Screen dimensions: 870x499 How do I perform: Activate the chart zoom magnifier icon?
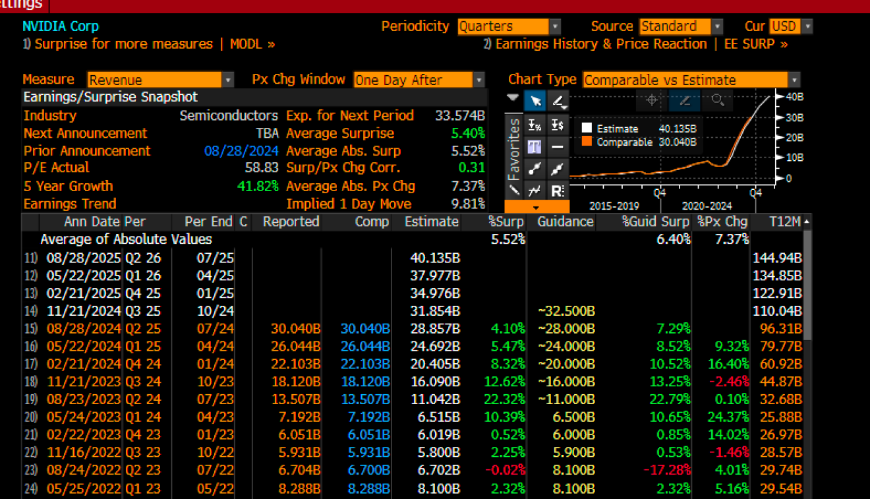(x=718, y=100)
